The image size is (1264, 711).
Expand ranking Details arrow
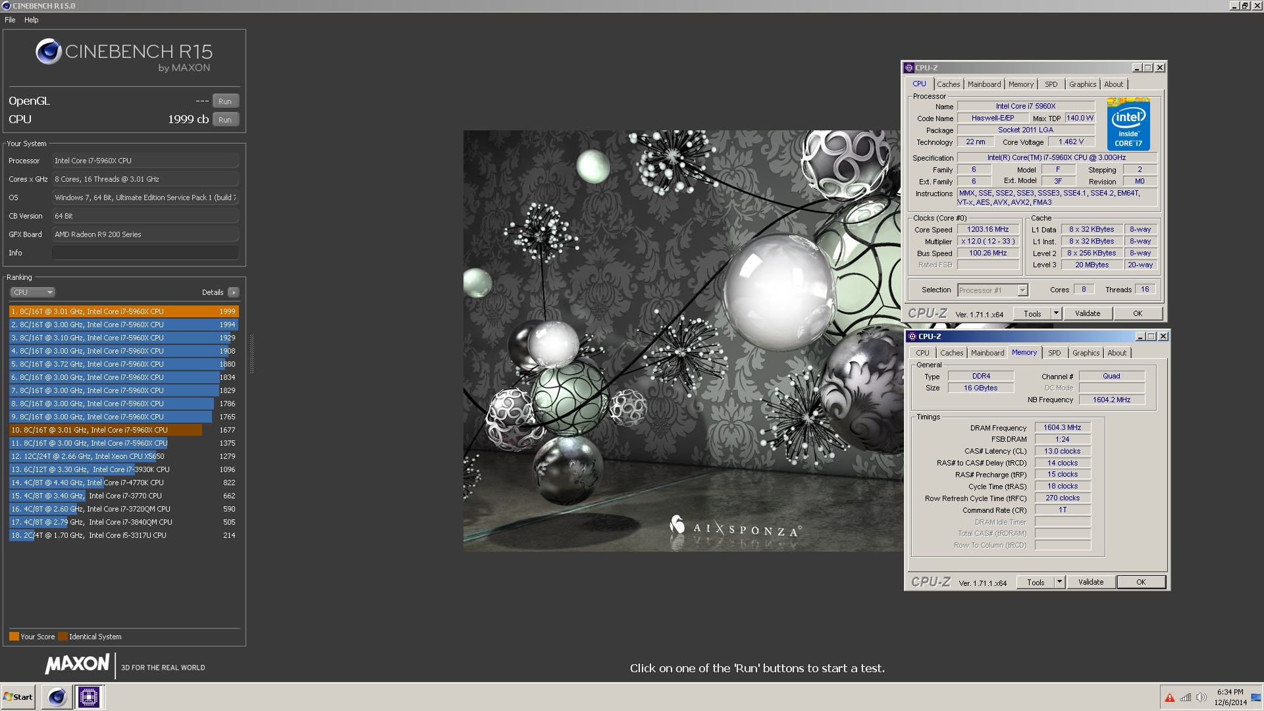click(234, 292)
